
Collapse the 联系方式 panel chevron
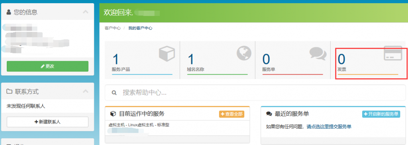(85, 91)
